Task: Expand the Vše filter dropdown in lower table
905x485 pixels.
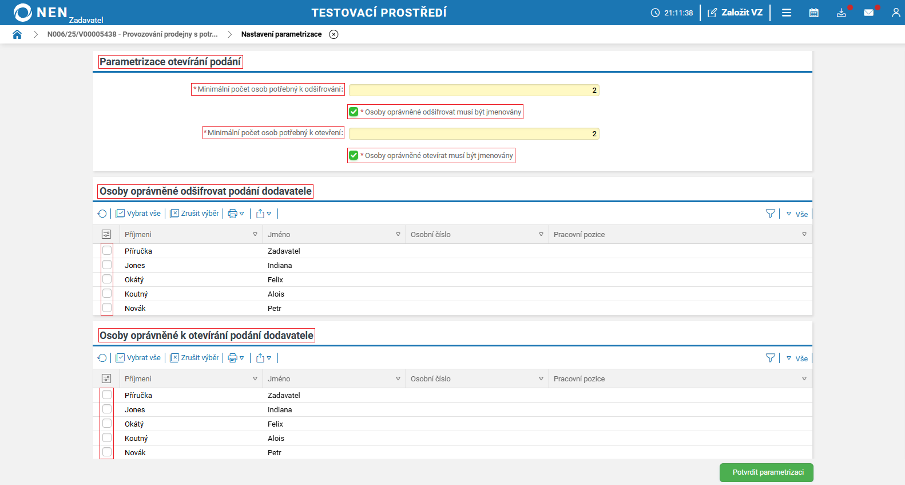Action: click(x=797, y=358)
